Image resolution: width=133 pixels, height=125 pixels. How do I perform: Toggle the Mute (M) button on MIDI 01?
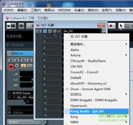[x=11, y=60]
